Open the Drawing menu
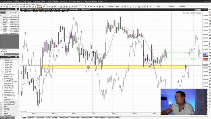The image size is (211, 119). (x=28, y=4)
